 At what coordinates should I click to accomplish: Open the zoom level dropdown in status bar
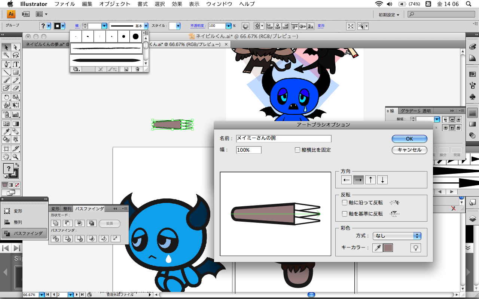click(x=42, y=295)
